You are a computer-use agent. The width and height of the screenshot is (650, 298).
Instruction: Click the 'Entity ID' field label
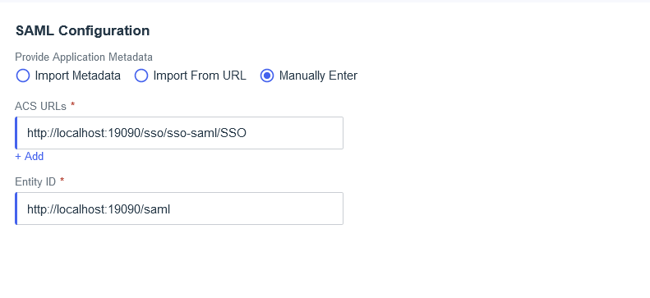pos(35,181)
